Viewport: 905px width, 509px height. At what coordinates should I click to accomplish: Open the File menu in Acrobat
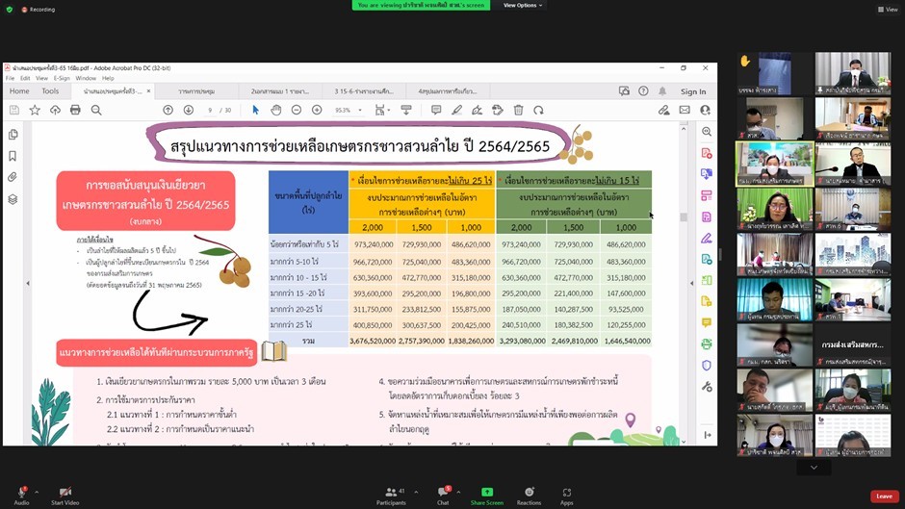pyautogui.click(x=10, y=78)
